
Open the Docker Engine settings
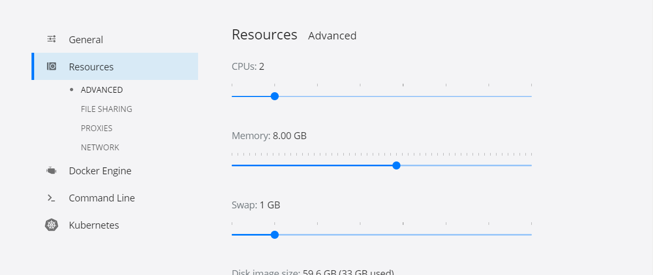click(x=100, y=171)
